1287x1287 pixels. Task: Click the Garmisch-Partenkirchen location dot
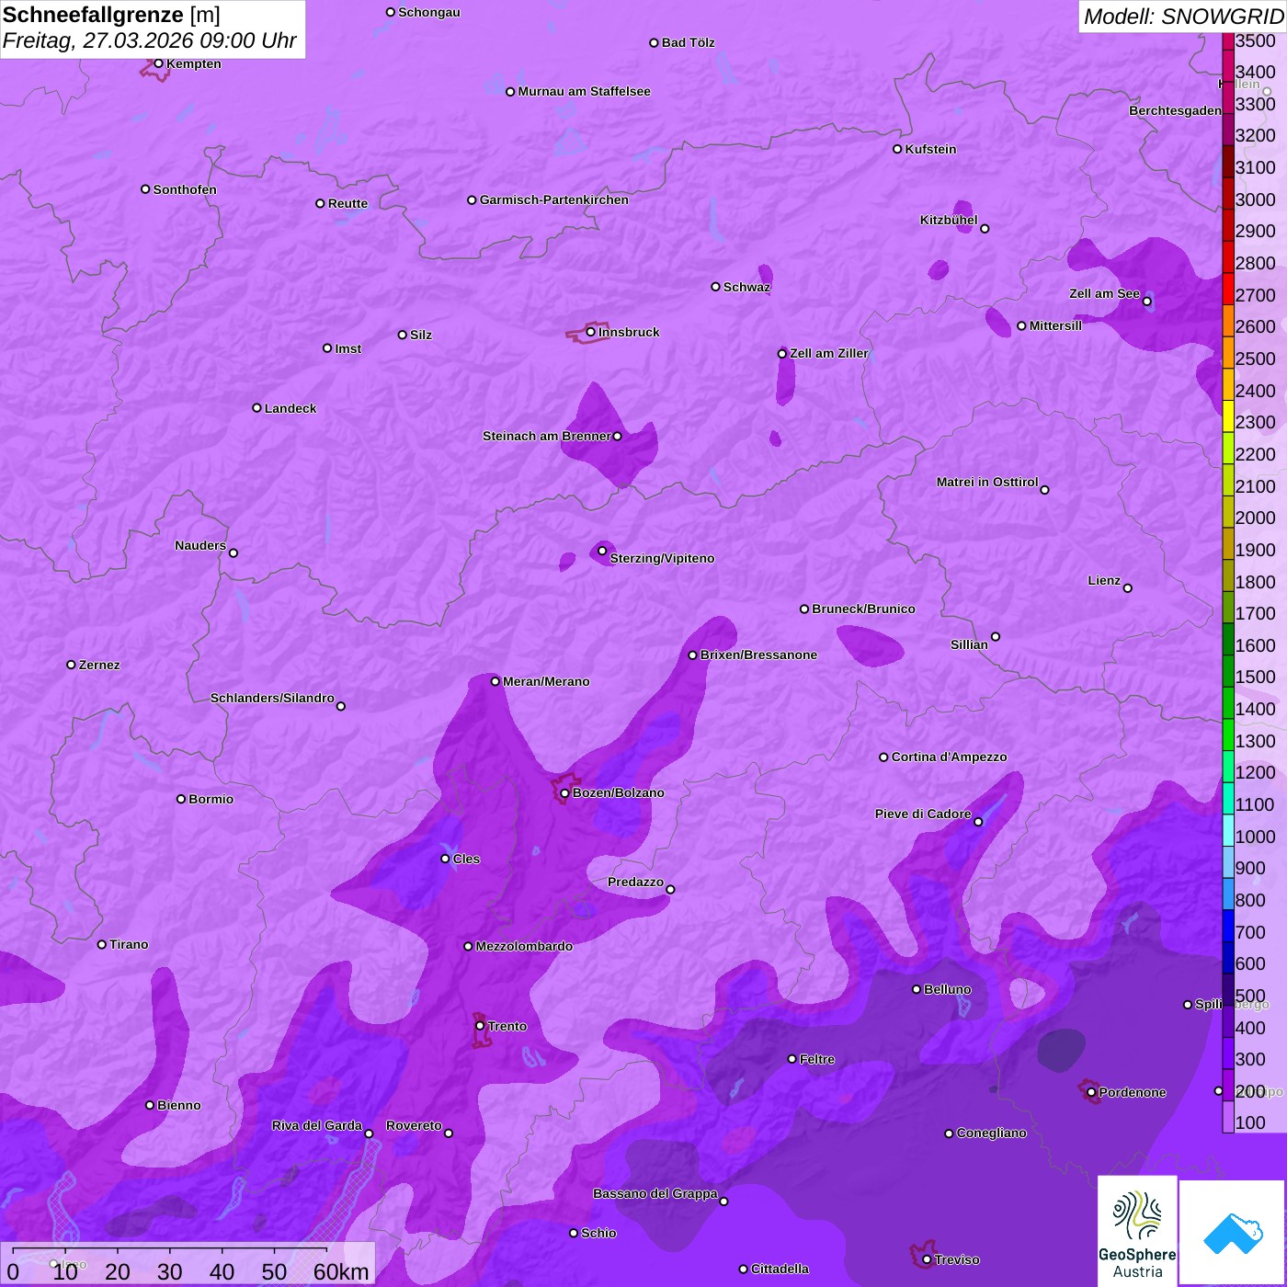pyautogui.click(x=472, y=199)
